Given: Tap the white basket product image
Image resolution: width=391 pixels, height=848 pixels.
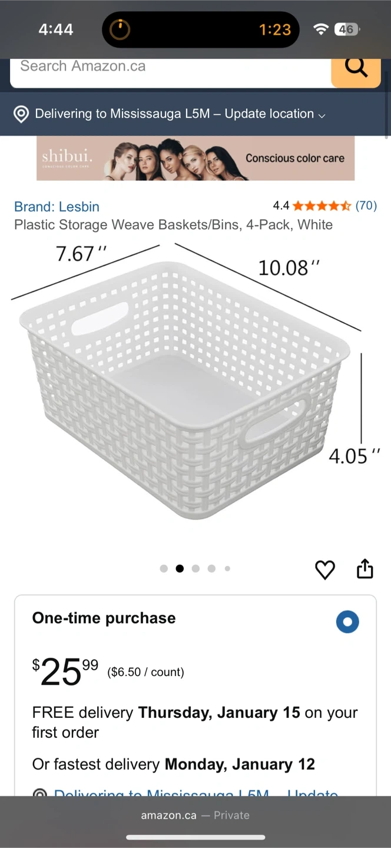Looking at the screenshot, I should tap(185, 389).
